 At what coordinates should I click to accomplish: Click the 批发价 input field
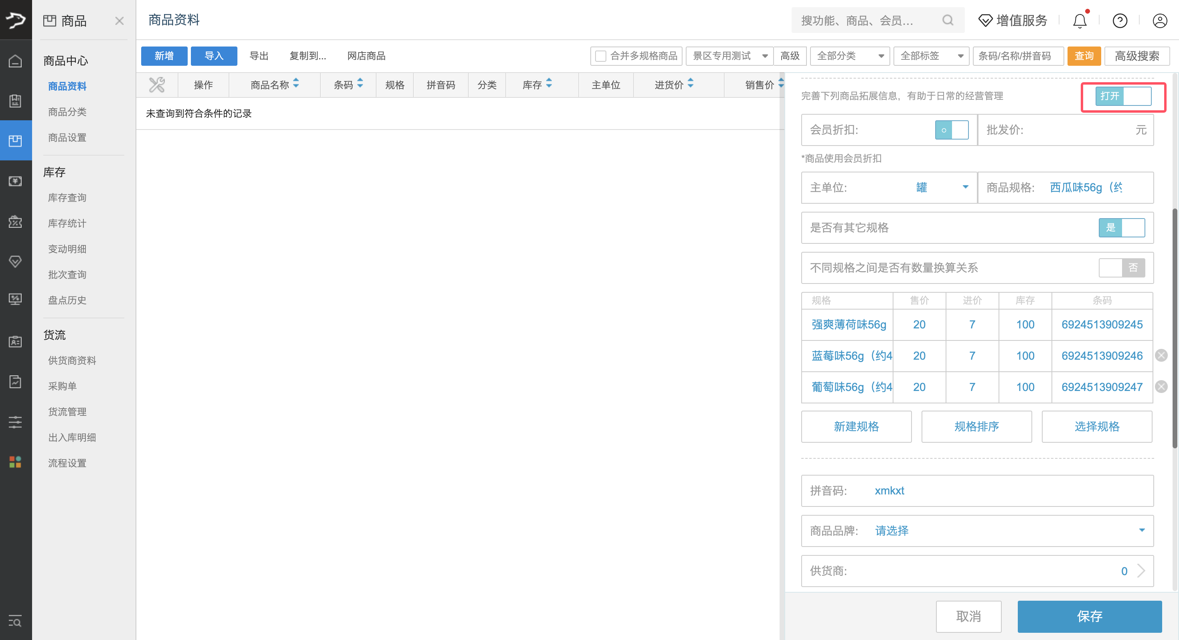(1066, 130)
